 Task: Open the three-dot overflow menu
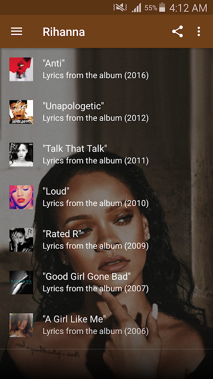click(198, 31)
